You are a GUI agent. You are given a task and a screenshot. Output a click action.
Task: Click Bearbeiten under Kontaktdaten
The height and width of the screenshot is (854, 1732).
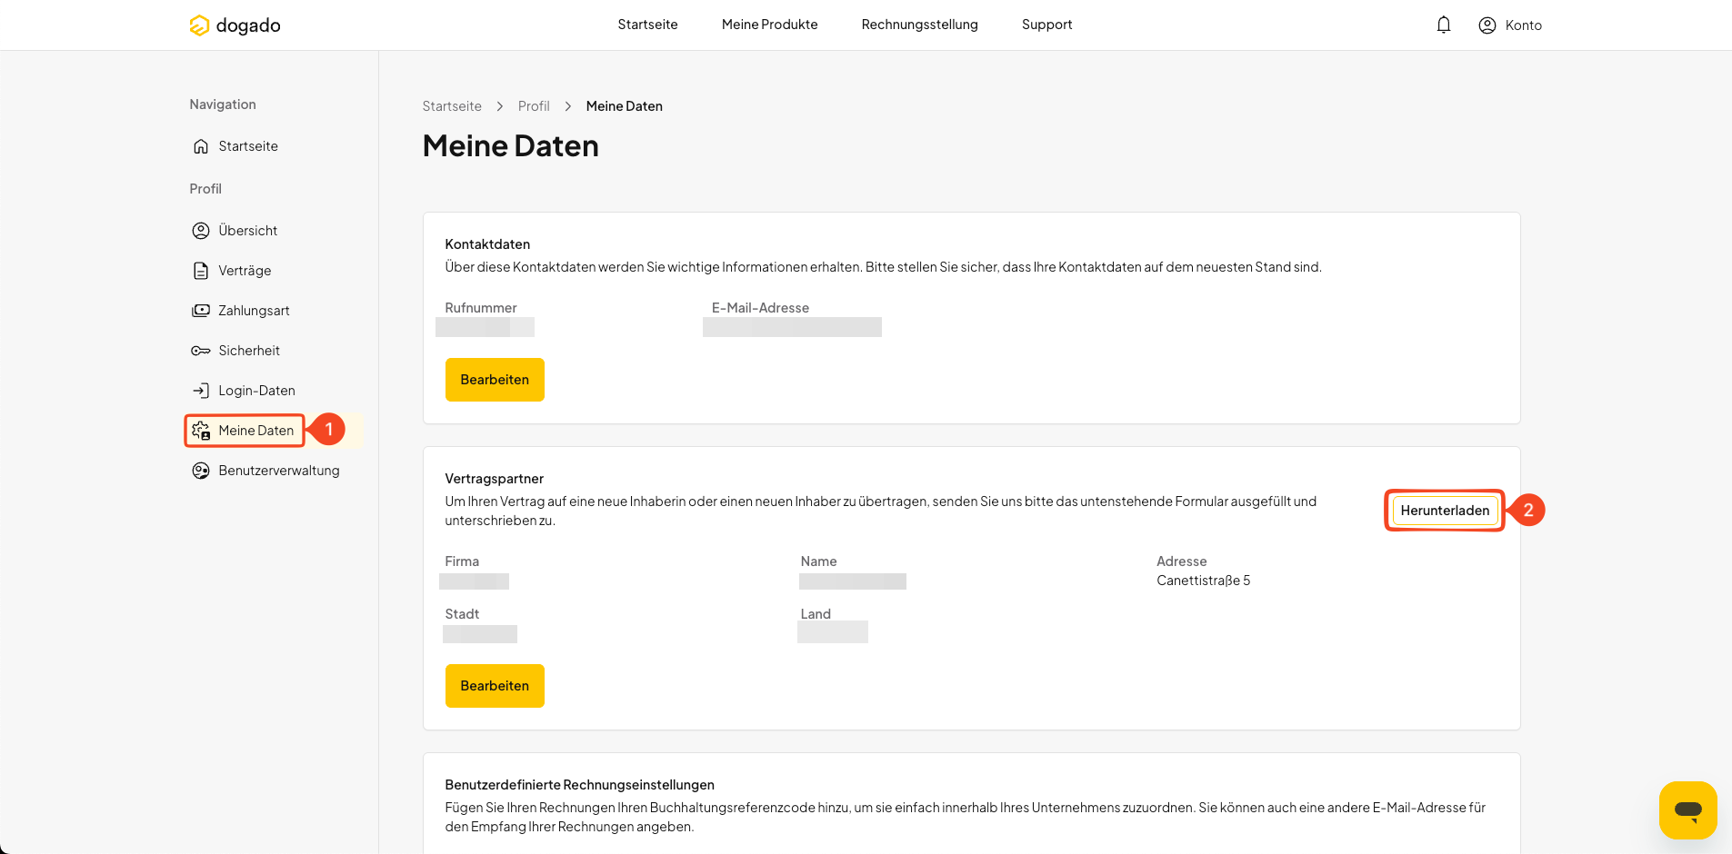tap(495, 380)
